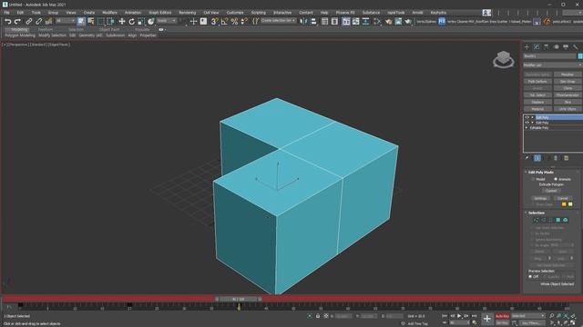The height and width of the screenshot is (327, 583).
Task: Open the Create panel plus icon
Action: 527,46
